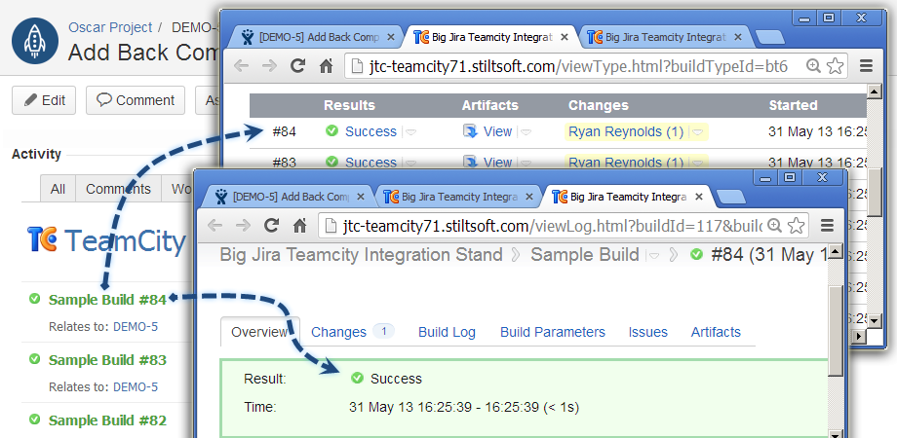Select the All activity tab
Screen dimensions: 897x438
[x=58, y=189]
